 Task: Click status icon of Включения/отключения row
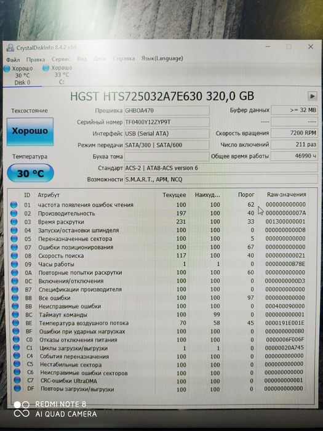pyautogui.click(x=15, y=281)
